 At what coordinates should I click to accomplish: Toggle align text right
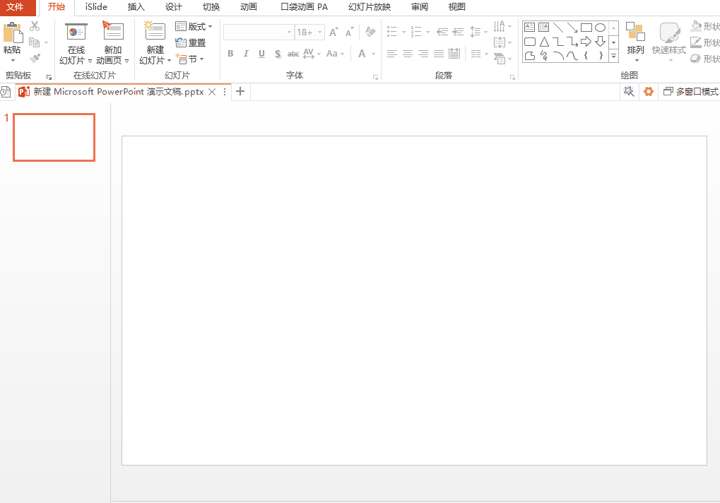(423, 54)
